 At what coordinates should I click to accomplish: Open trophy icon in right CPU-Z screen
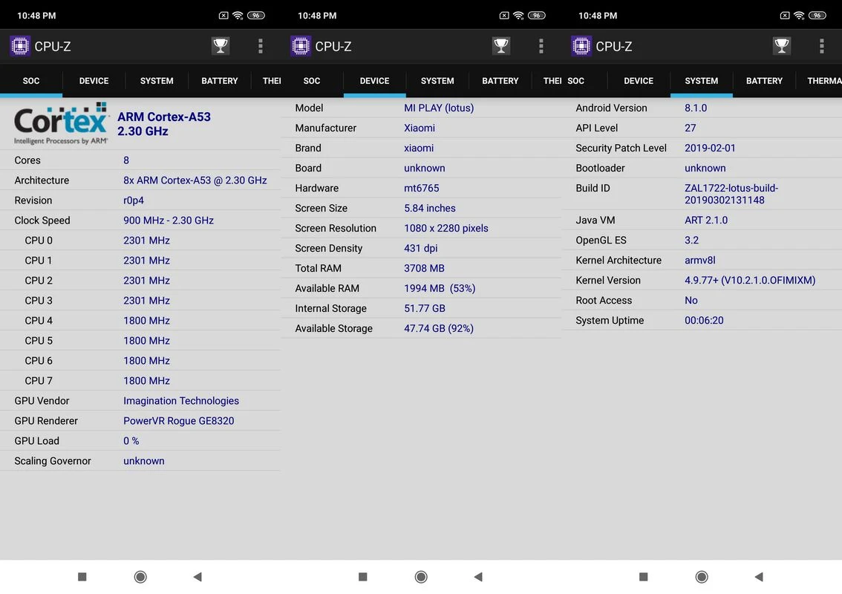point(782,46)
